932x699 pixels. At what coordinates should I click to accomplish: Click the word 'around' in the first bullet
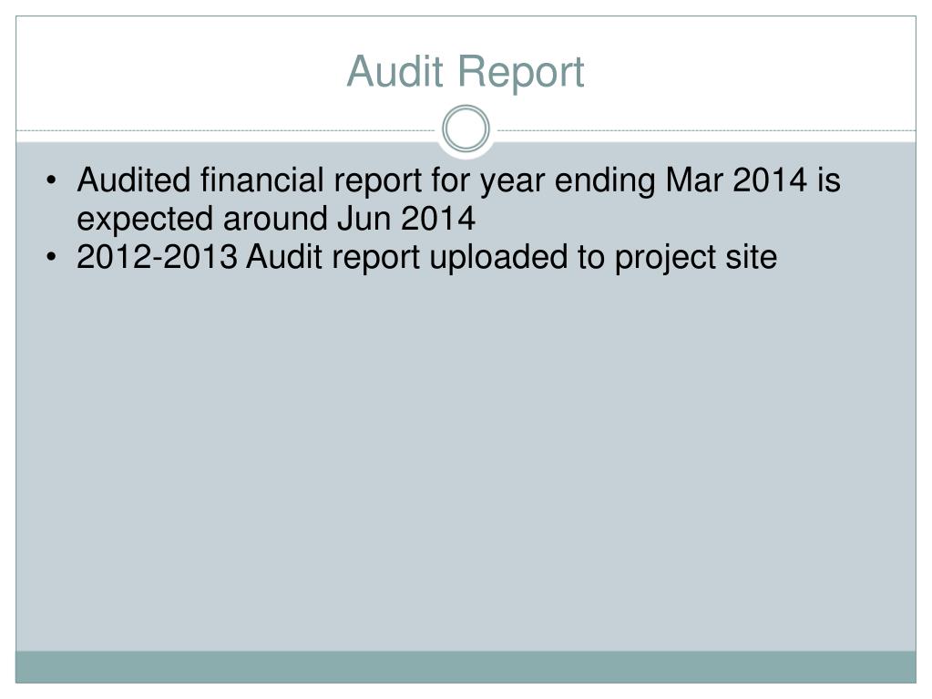point(275,218)
